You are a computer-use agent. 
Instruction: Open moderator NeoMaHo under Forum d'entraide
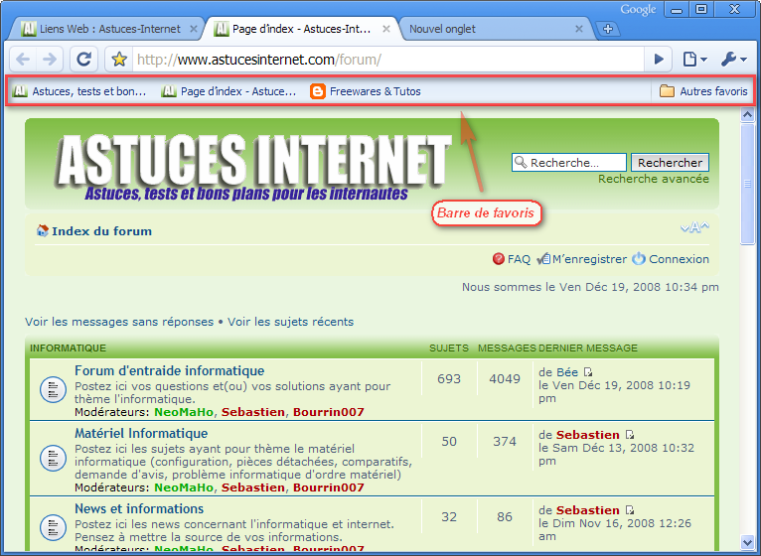(x=184, y=412)
